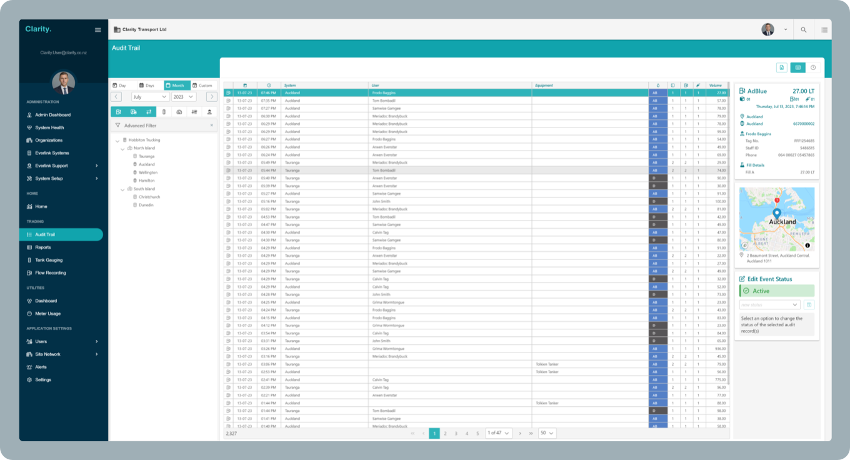Click the Auckland map thumbnail

click(x=776, y=219)
